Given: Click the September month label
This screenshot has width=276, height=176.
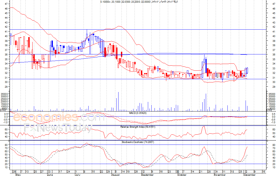Looking at the screenshot, I should click(148, 175).
